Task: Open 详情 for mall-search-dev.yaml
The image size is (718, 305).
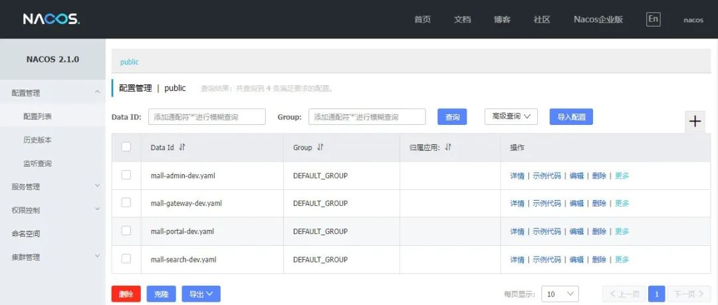Action: (517, 260)
